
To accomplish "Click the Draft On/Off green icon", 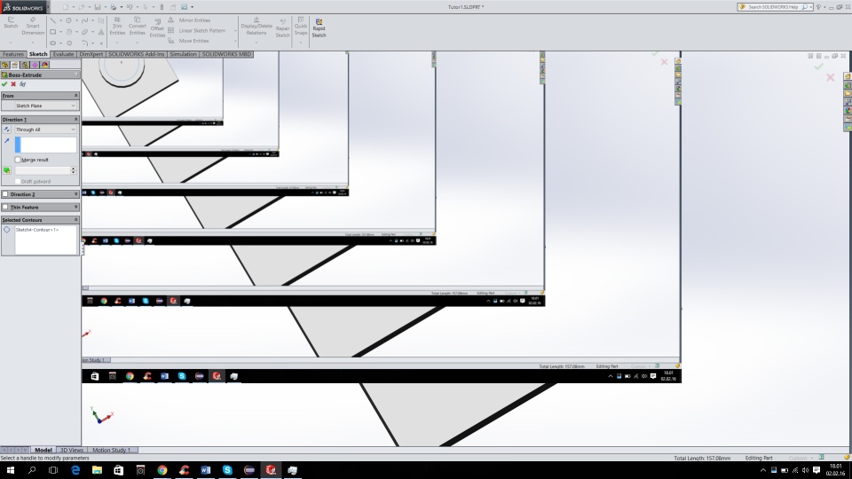I will pos(6,170).
